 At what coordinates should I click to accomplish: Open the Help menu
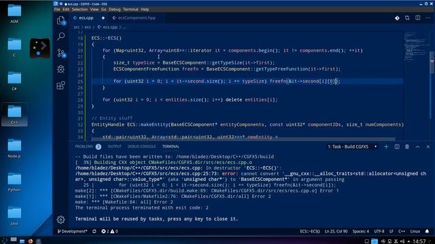[x=145, y=9]
